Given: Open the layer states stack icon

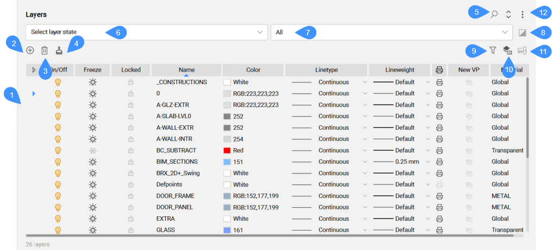Looking at the screenshot, I should tap(507, 50).
